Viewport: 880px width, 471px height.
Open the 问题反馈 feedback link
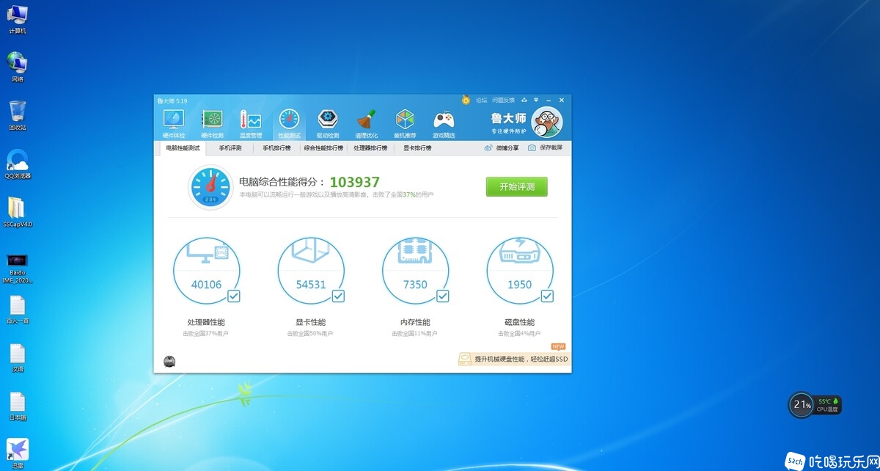pos(503,100)
